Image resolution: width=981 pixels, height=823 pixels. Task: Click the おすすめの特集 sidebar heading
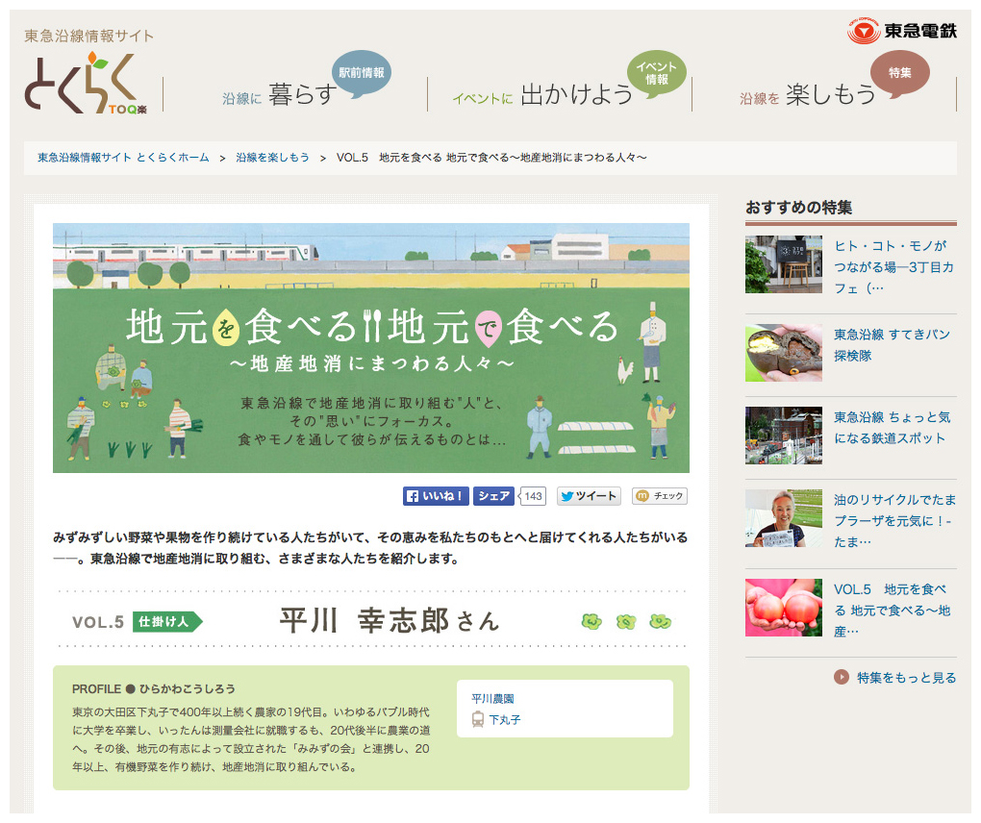(x=798, y=207)
